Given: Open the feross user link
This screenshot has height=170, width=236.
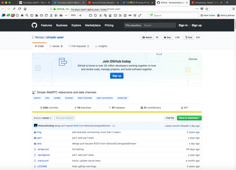Looking at the screenshot, I should 39,37.
